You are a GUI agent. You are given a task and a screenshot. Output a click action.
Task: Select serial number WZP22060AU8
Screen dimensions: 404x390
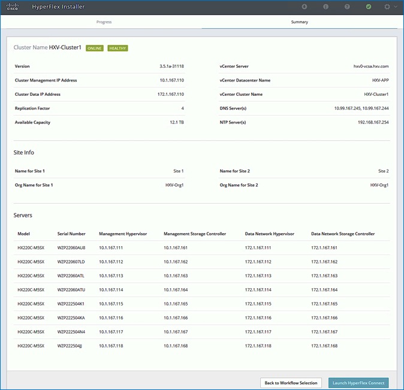(x=71, y=248)
